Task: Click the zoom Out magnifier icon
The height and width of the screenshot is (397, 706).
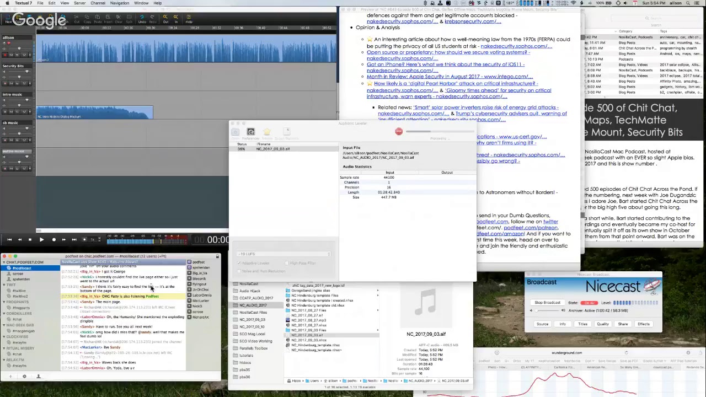Action: (165, 18)
